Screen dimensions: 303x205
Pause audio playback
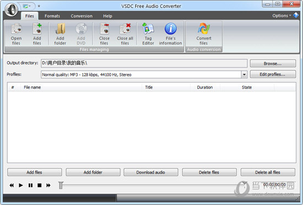click(30, 185)
